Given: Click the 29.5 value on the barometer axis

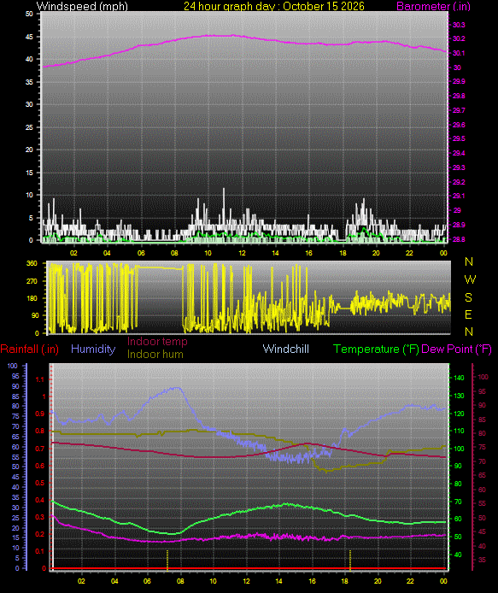Looking at the screenshot, I should click(459, 138).
